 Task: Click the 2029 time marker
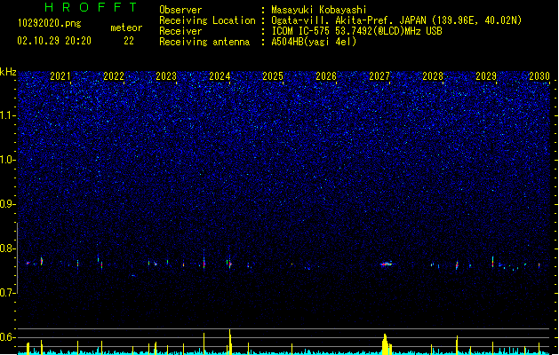486,76
